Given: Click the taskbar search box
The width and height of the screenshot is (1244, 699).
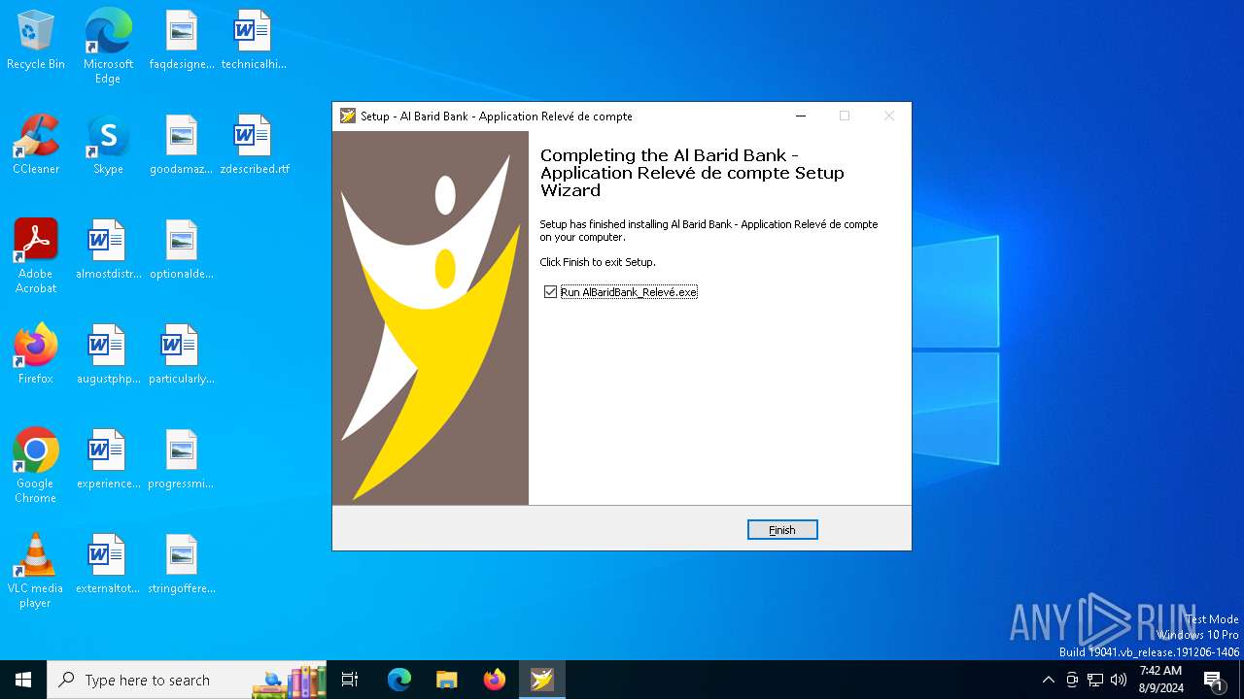Looking at the screenshot, I should (187, 680).
